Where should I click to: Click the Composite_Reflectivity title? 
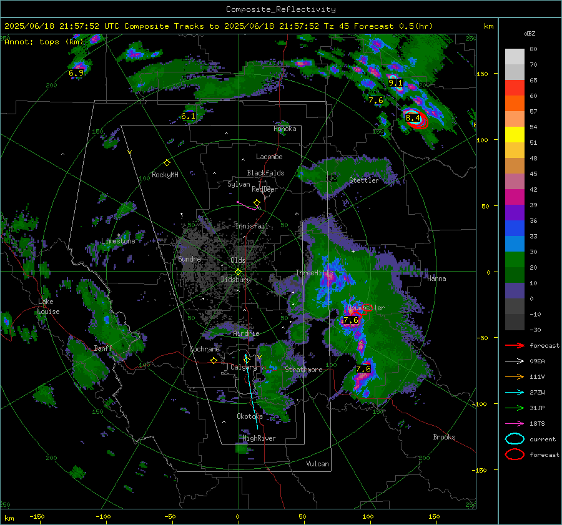point(281,9)
